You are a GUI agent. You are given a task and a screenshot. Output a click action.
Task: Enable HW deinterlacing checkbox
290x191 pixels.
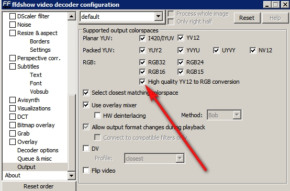(97, 115)
